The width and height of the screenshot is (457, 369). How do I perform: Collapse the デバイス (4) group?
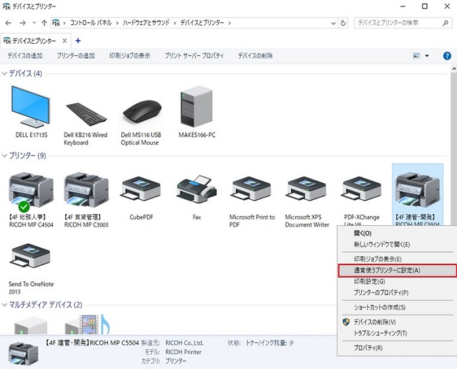(x=4, y=73)
